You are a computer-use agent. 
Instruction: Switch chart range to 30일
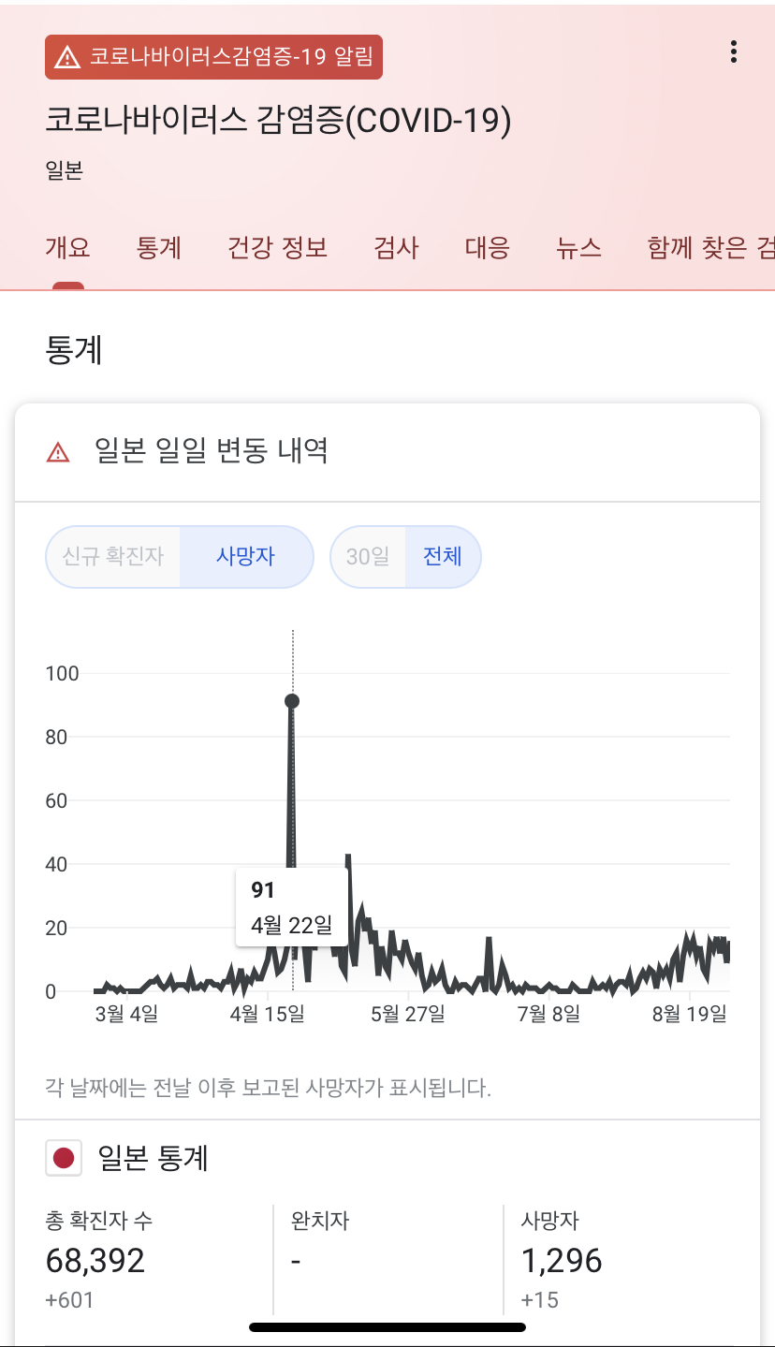[x=368, y=556]
